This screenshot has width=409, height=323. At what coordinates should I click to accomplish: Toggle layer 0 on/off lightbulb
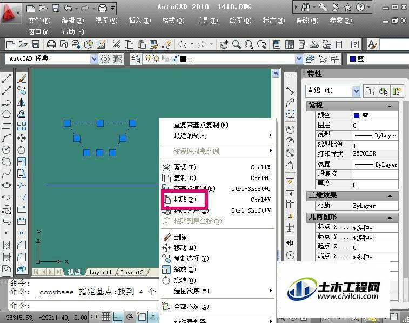[148, 59]
